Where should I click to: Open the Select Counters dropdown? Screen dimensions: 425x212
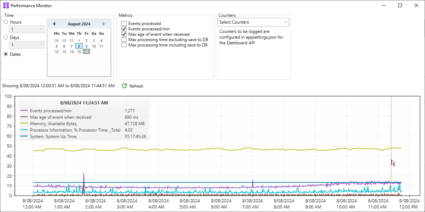click(x=253, y=22)
